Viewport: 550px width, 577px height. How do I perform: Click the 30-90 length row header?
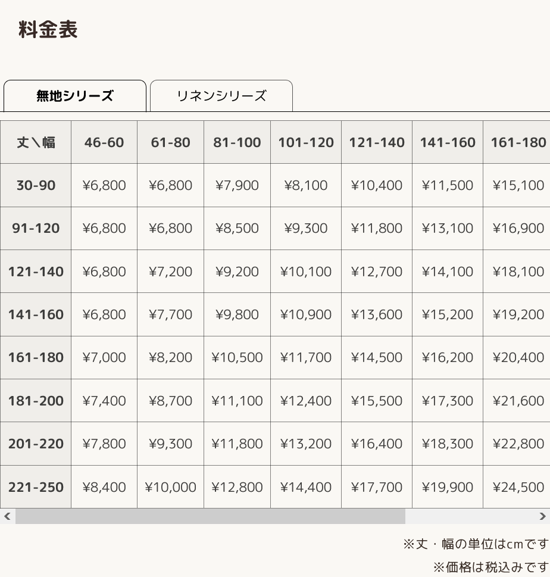[x=36, y=185]
